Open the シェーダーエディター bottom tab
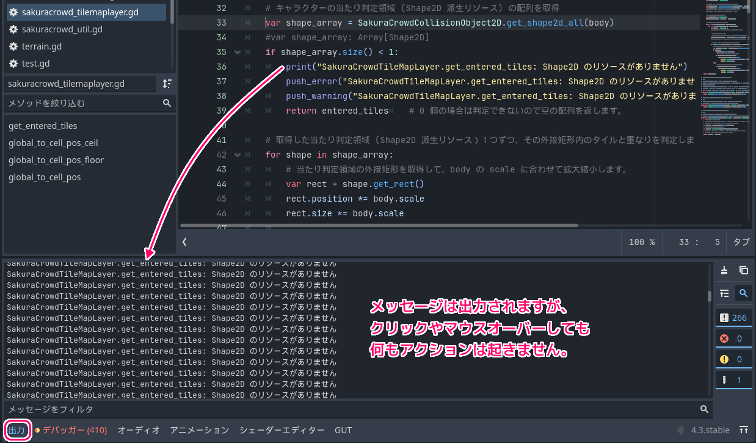The height and width of the screenshot is (443, 756). 282,430
